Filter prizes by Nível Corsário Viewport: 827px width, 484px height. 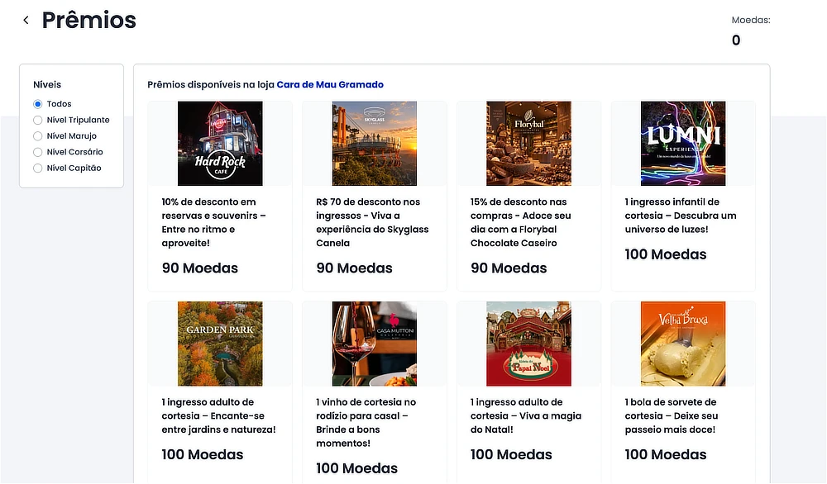click(37, 152)
